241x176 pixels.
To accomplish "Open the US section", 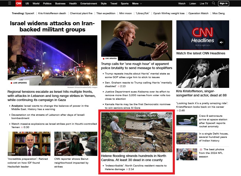I will (x=27, y=4).
